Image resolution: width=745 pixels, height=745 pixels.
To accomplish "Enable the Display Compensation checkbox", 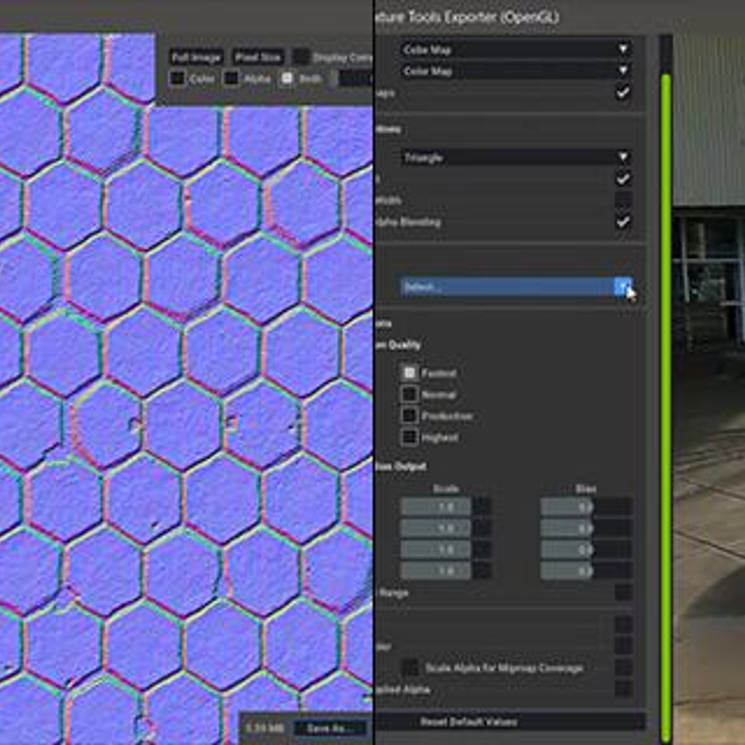I will 302,56.
